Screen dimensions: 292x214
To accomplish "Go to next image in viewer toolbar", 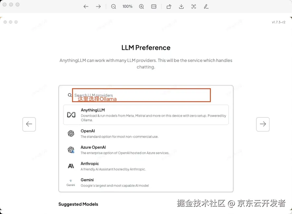I will click(x=98, y=6).
